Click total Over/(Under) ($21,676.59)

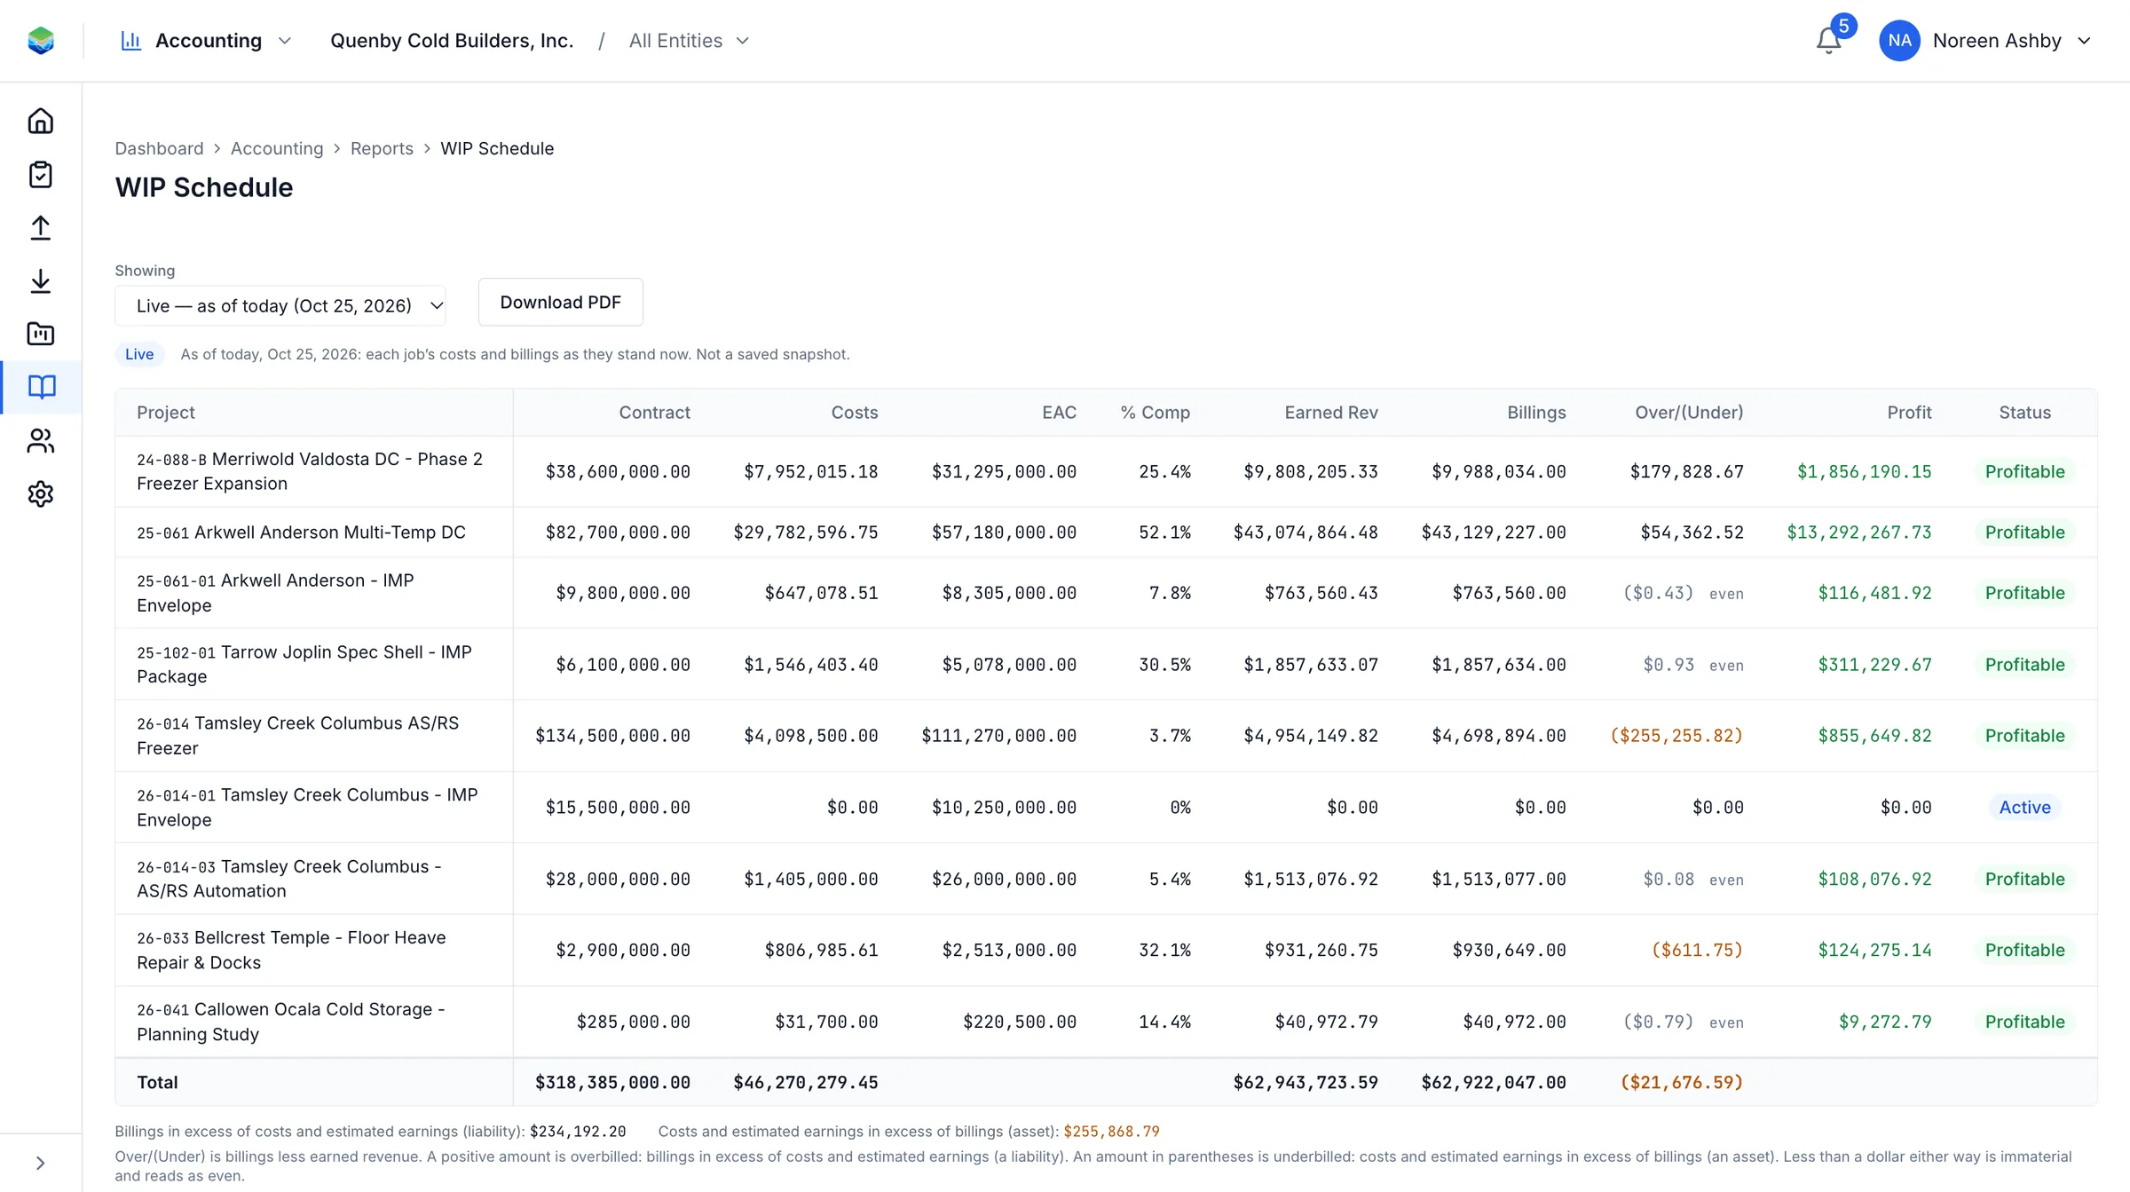[x=1682, y=1083]
